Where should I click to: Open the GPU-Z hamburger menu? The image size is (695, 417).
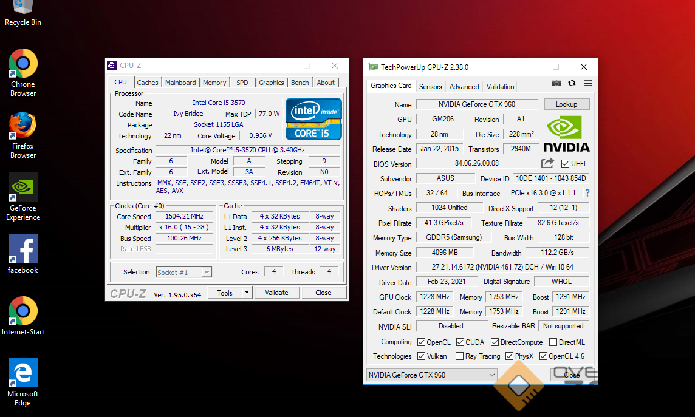pyautogui.click(x=587, y=83)
